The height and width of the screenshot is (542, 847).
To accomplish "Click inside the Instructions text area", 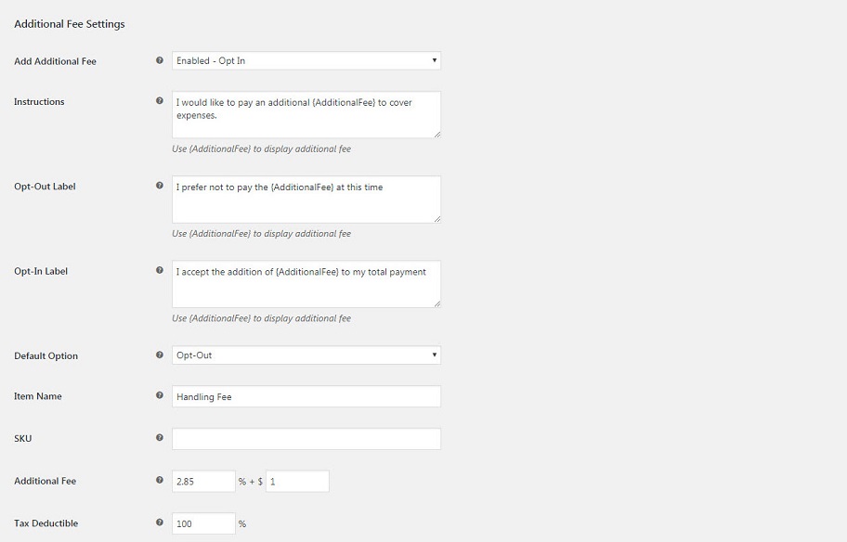I will pos(306,114).
